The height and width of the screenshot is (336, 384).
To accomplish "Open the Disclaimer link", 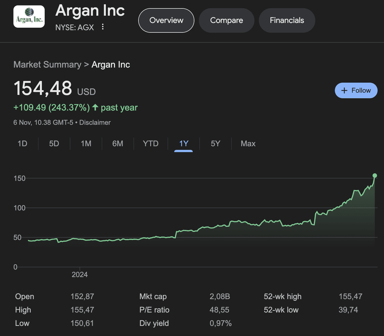I will pos(95,122).
